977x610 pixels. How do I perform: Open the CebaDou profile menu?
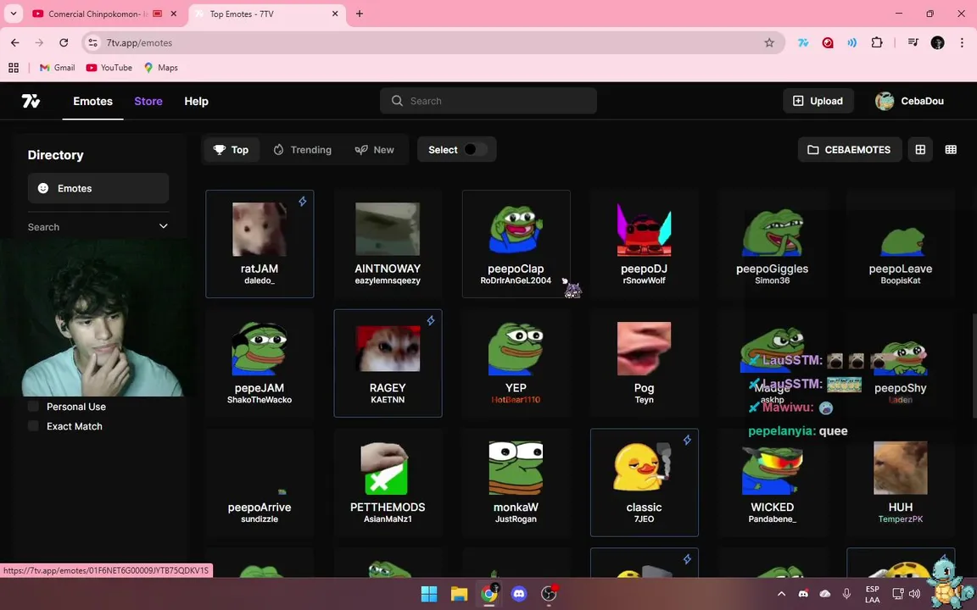[910, 101]
